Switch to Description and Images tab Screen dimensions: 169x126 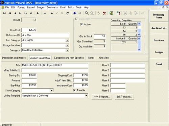tap(14, 58)
